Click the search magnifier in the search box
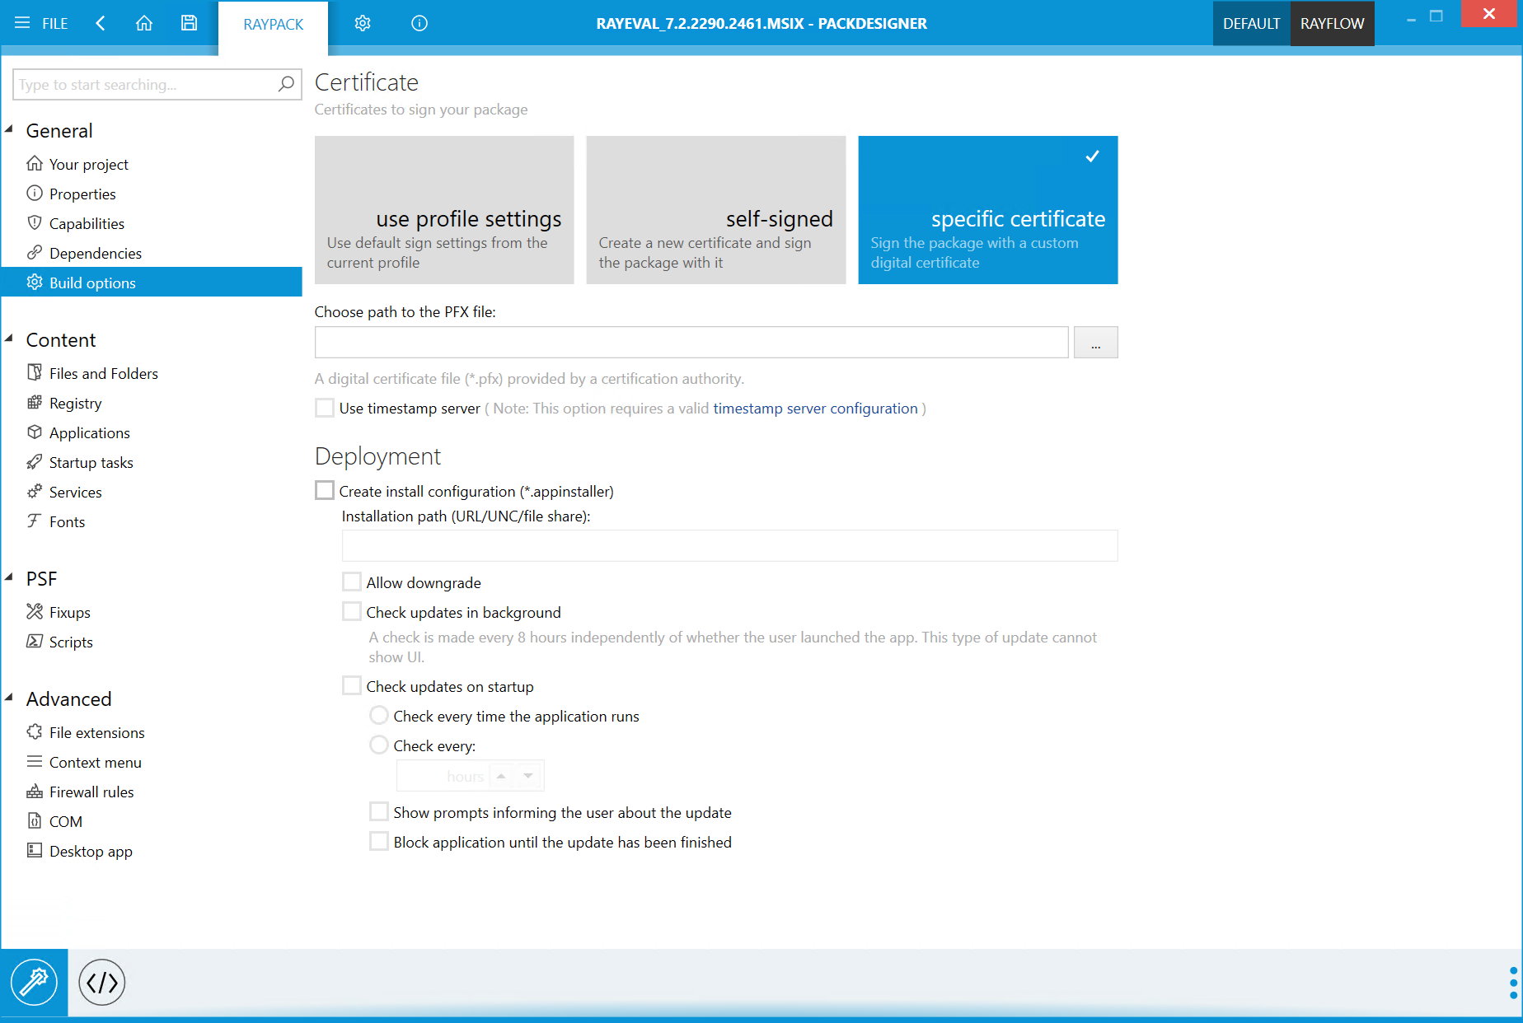This screenshot has height=1023, width=1523. click(285, 84)
